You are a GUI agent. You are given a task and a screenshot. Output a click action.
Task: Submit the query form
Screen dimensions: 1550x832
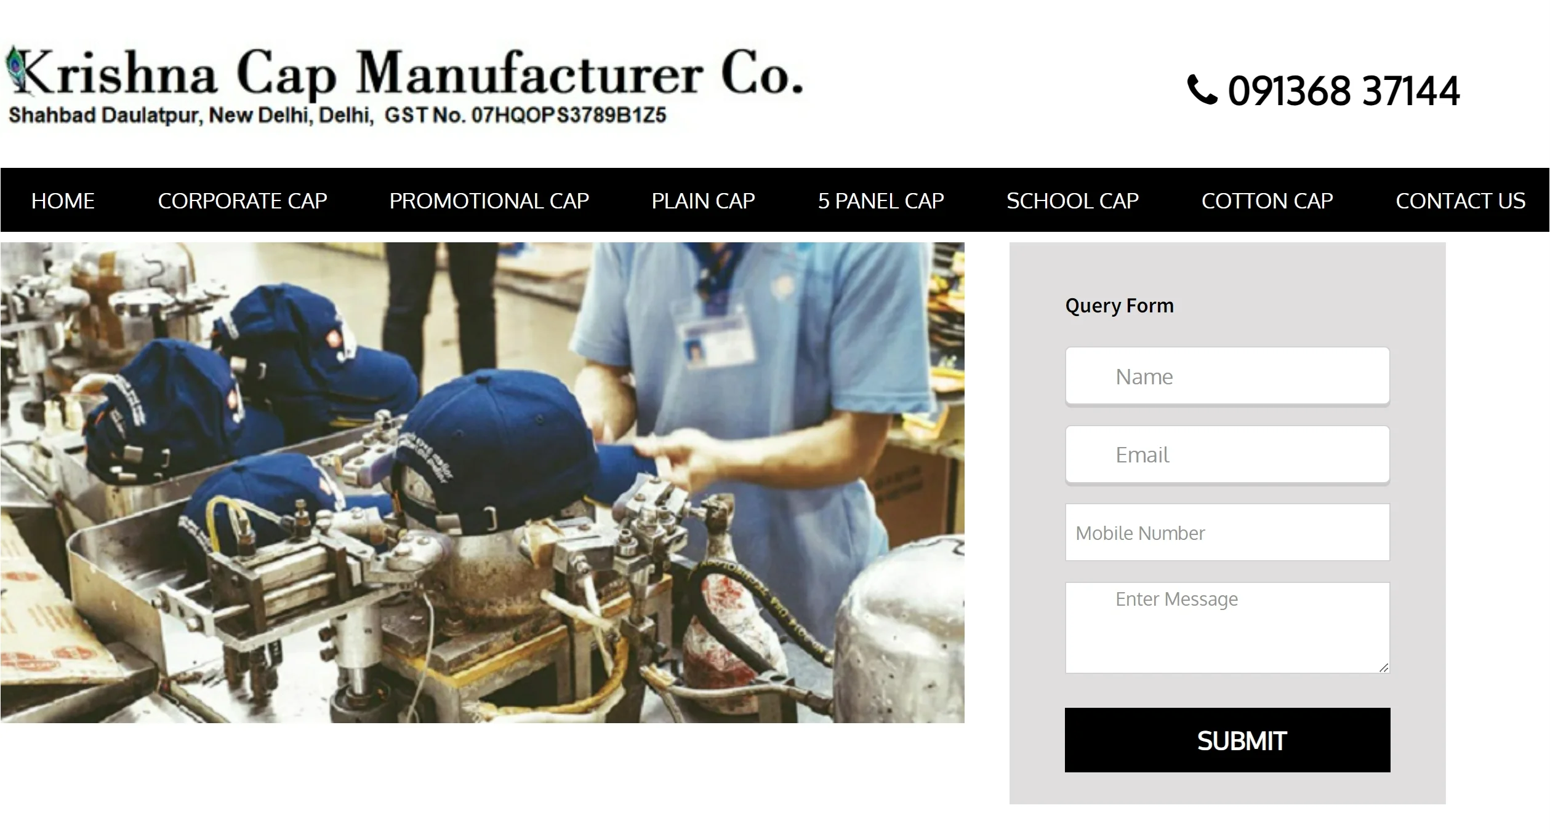1227,740
